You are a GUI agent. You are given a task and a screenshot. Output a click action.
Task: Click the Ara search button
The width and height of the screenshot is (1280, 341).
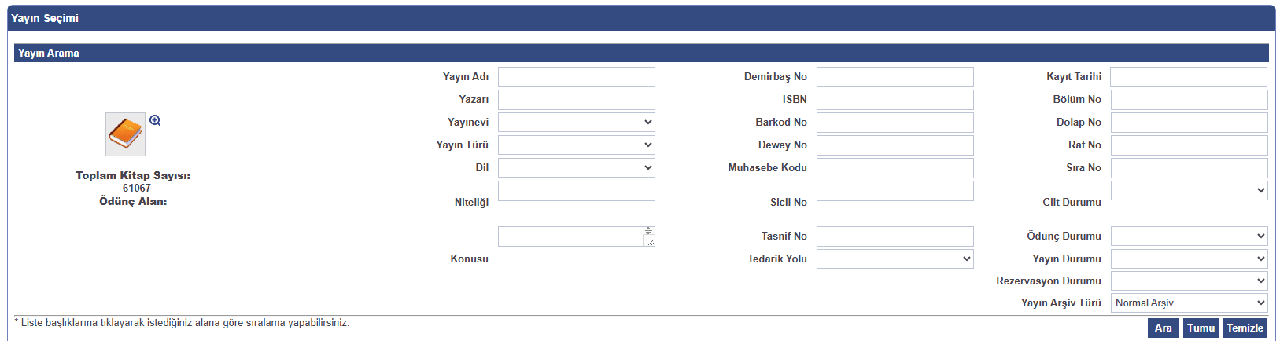point(1163,328)
